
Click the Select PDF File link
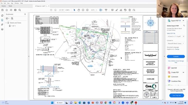coord(171,33)
